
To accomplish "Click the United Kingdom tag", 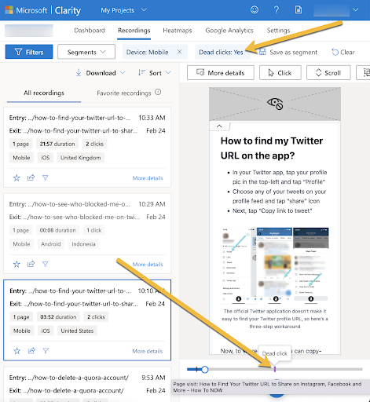I will (x=81, y=158).
